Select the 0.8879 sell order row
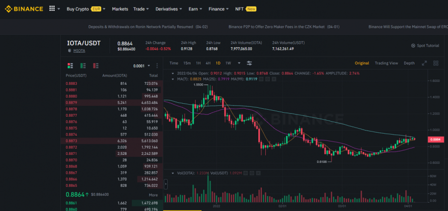 click(x=112, y=102)
